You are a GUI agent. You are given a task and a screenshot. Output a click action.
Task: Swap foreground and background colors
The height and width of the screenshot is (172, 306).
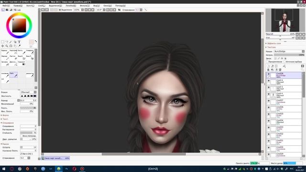pyautogui.click(x=36, y=41)
